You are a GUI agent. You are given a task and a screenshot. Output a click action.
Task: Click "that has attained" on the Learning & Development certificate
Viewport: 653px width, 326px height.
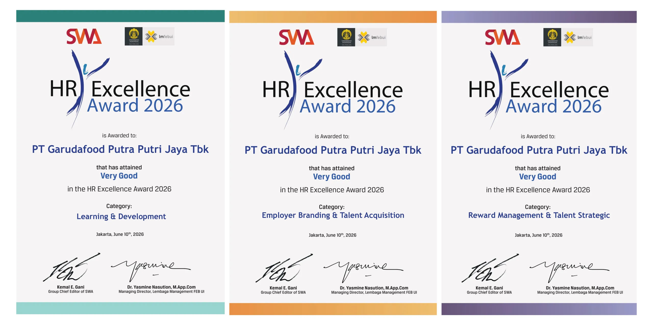click(x=119, y=167)
